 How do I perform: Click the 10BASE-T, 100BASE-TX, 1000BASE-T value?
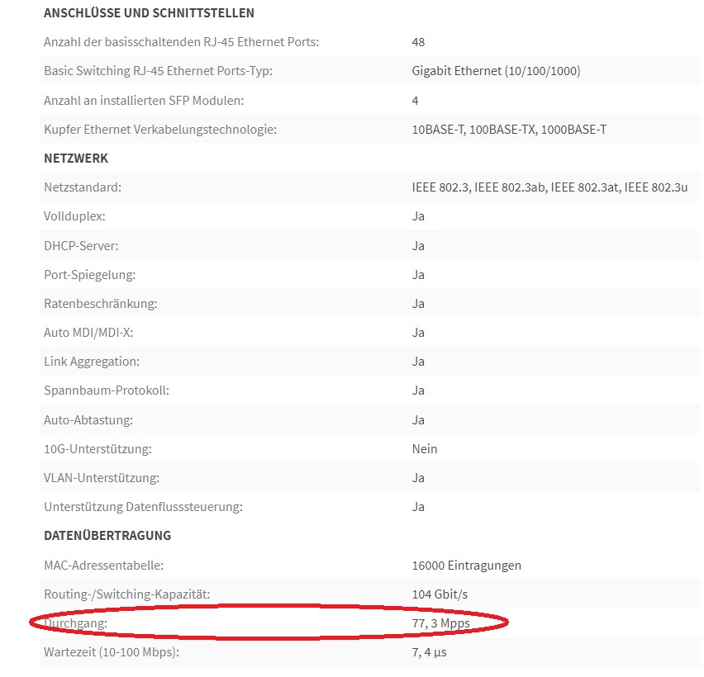[509, 130]
